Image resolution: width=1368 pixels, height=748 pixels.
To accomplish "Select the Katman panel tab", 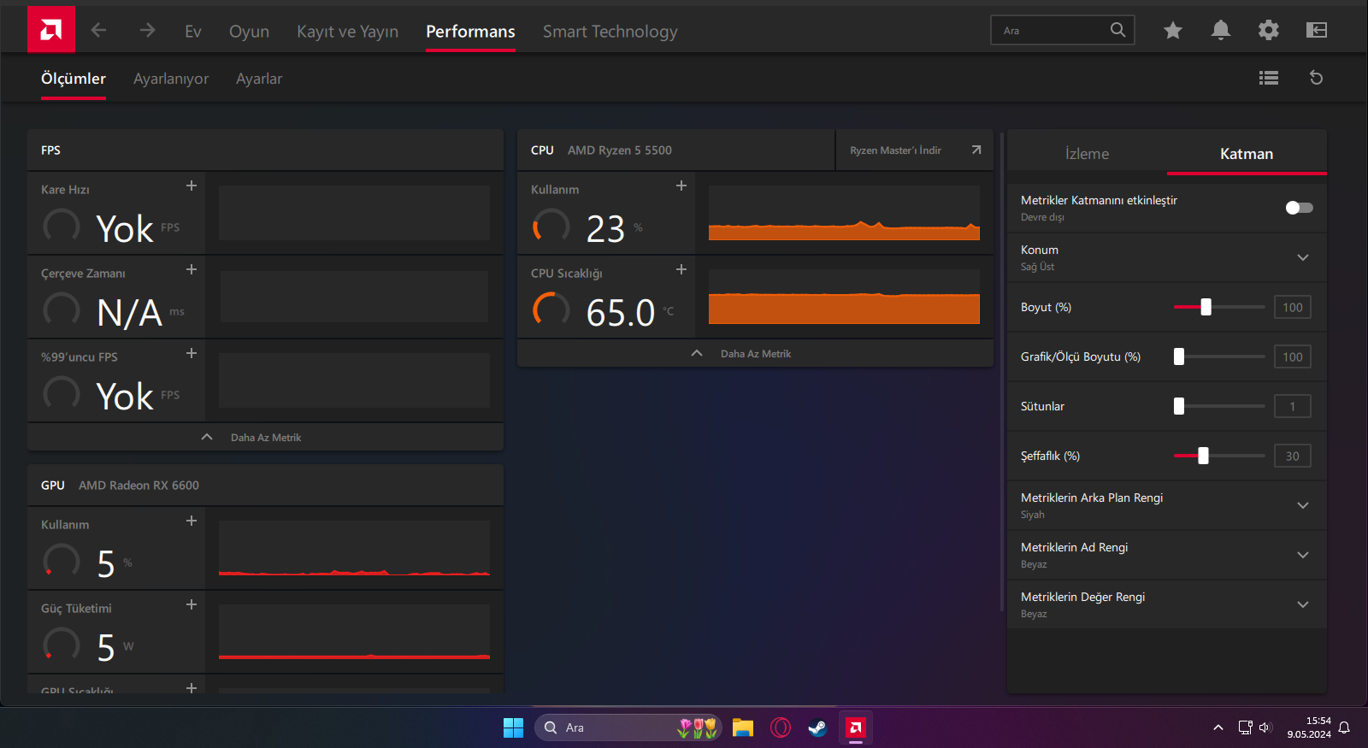I will tap(1247, 153).
